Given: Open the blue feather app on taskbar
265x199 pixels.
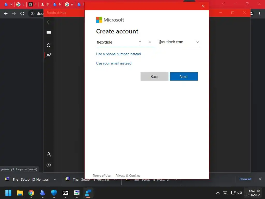Looking at the screenshot, I should point(43,193).
